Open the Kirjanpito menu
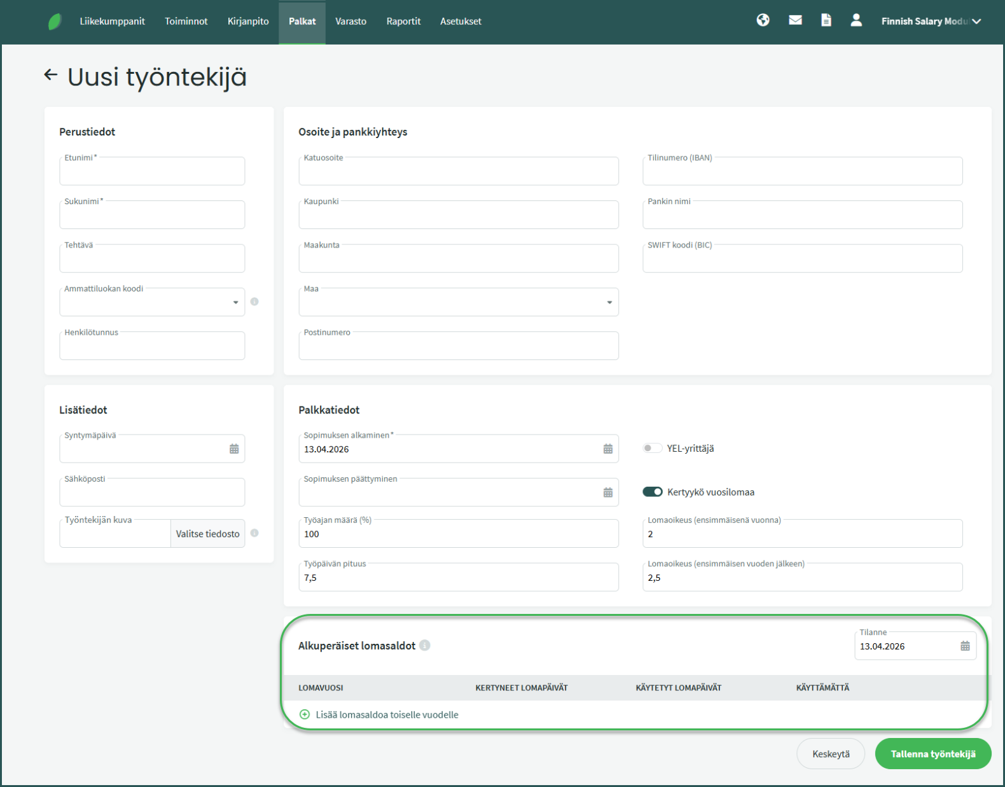1005x787 pixels. coord(248,22)
